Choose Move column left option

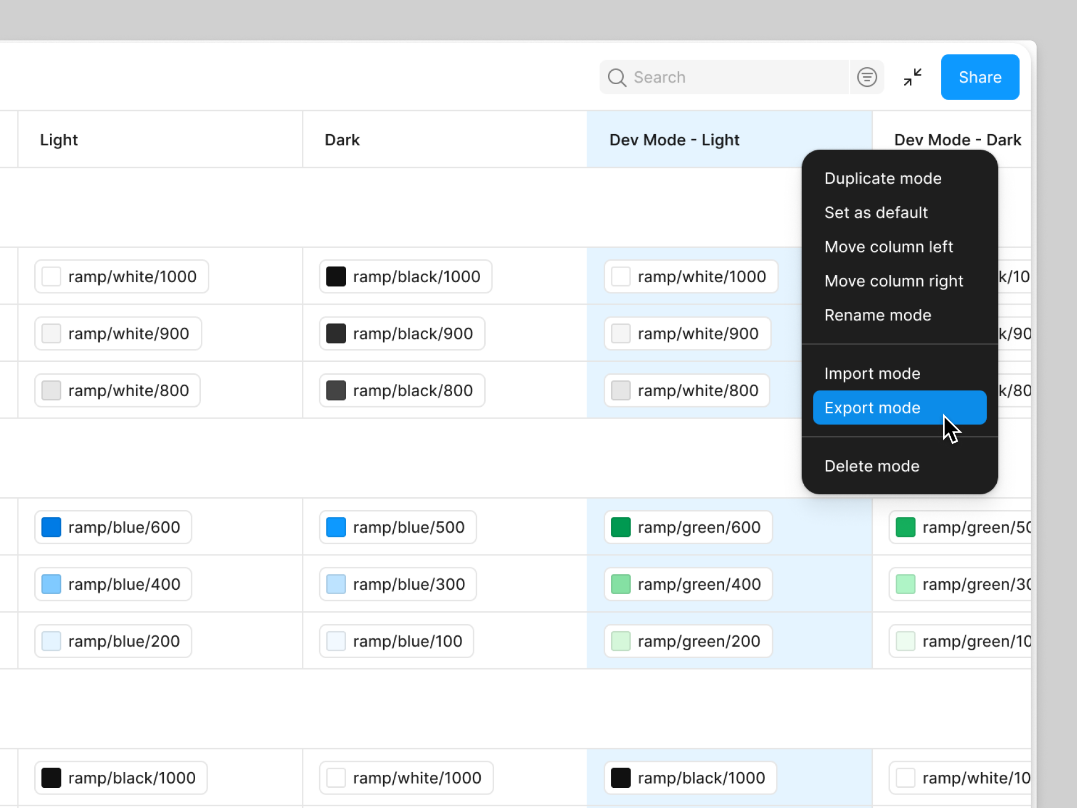[x=888, y=247]
